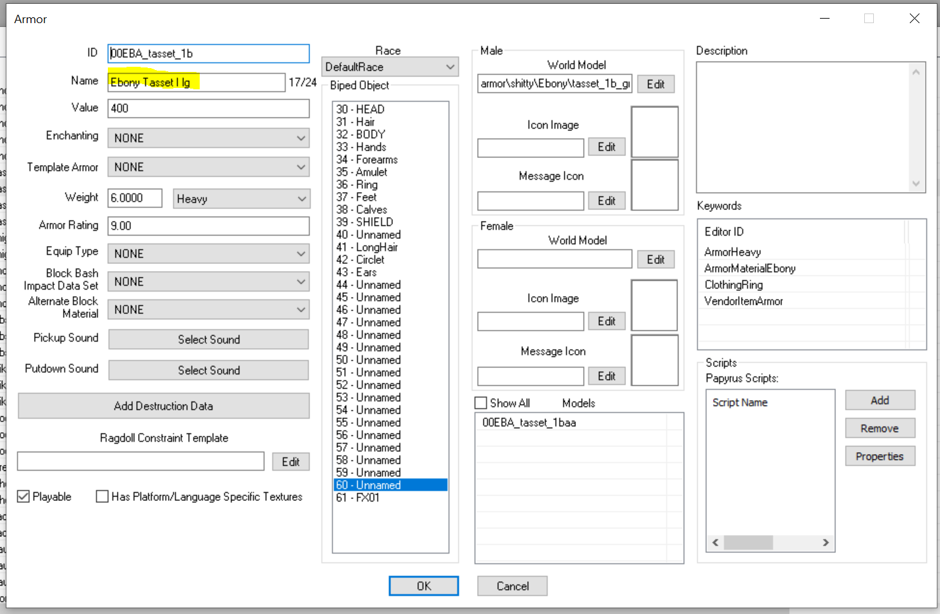Select 39 - SHIELD biped slot

(x=390, y=222)
